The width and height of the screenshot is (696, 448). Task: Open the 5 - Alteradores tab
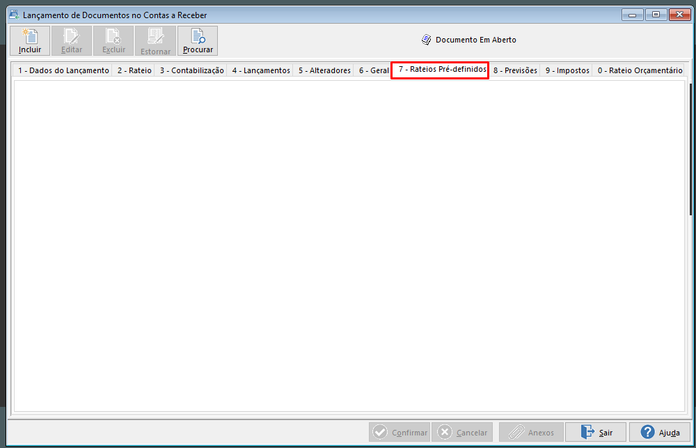324,70
